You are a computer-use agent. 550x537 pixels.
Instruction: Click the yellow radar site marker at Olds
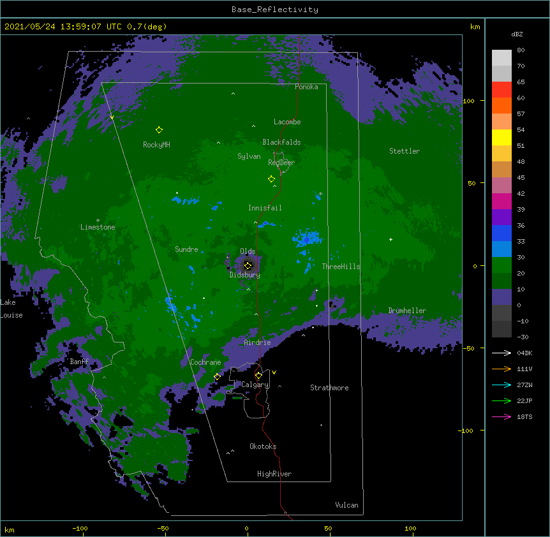point(248,265)
